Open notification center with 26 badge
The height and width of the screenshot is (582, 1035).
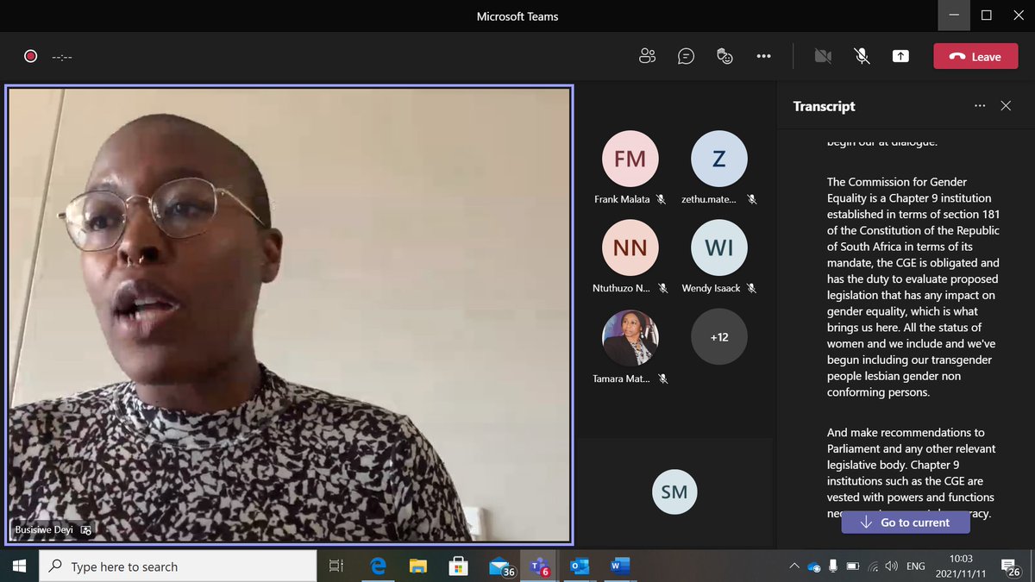pos(1012,566)
